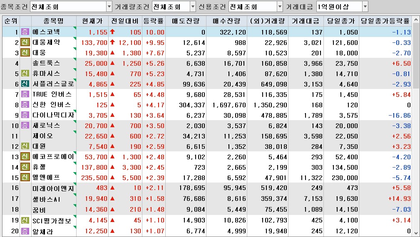Image resolution: width=420 pixels, height=237 pixels.
Task: Sort by 등락률 column header
Action: point(154,21)
